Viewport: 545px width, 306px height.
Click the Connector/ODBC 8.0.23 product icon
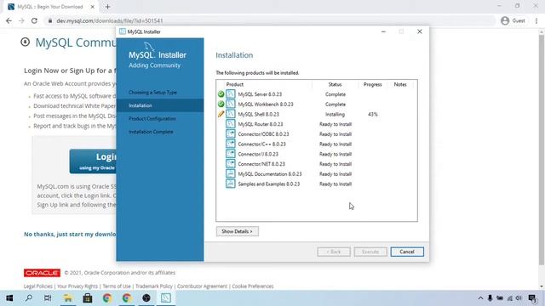231,134
